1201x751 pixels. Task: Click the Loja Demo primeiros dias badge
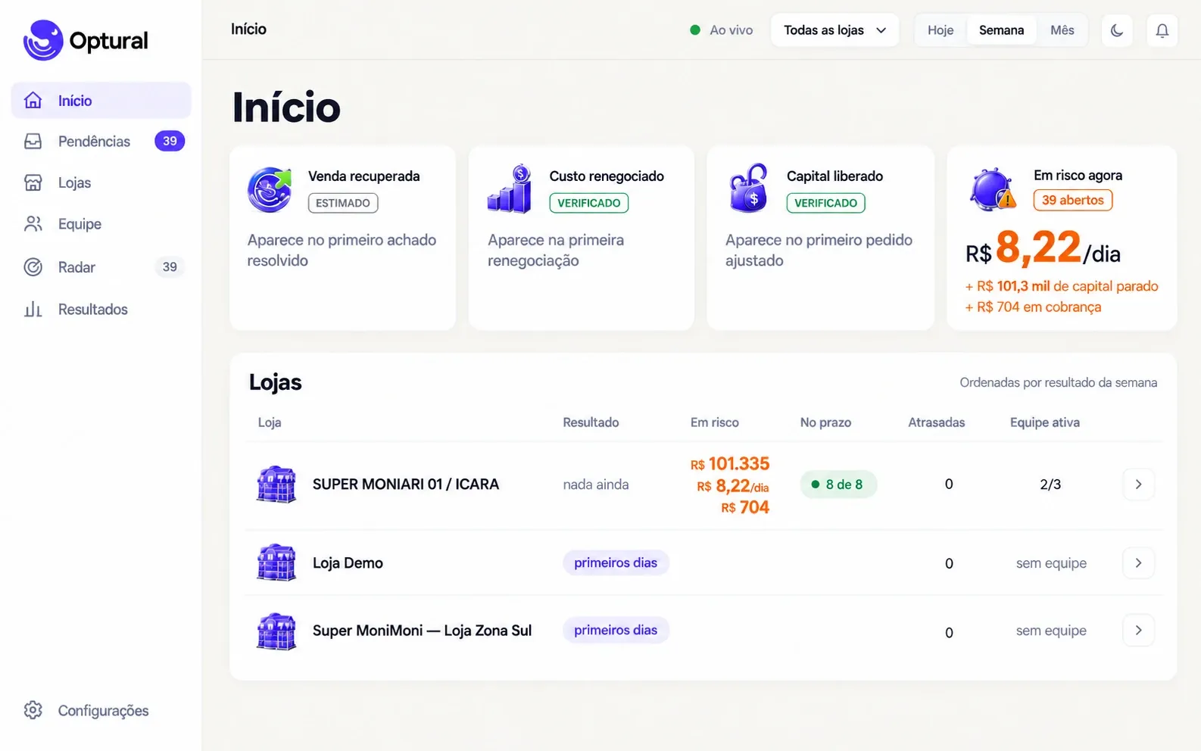(x=616, y=562)
